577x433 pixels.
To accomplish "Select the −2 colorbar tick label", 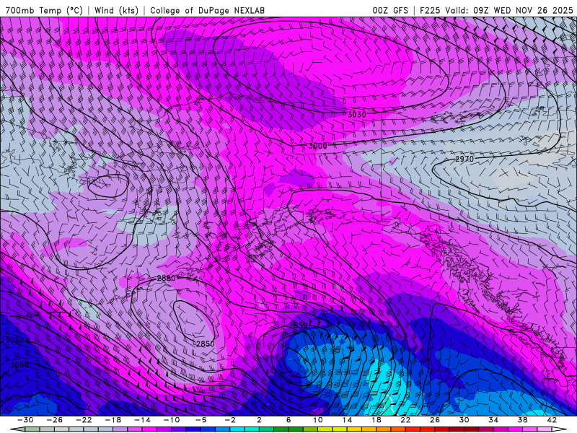I will (x=230, y=420).
